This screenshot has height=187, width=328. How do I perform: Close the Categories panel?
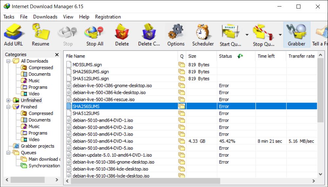pos(57,55)
